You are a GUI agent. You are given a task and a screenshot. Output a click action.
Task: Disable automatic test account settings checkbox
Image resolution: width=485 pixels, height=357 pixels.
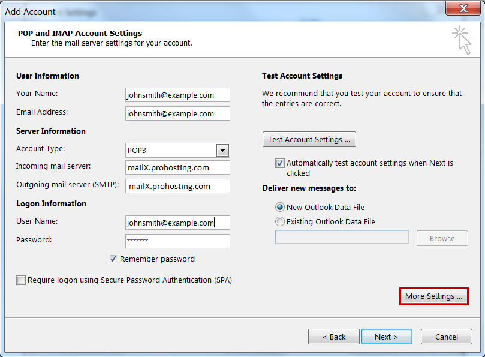pos(279,163)
